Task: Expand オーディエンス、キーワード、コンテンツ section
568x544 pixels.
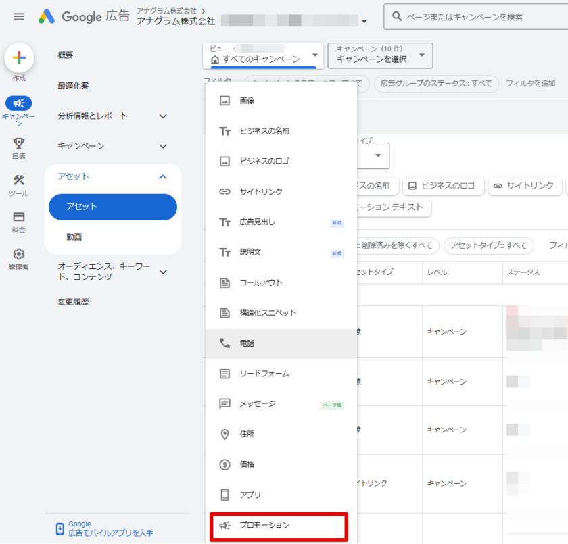Action: (x=112, y=272)
